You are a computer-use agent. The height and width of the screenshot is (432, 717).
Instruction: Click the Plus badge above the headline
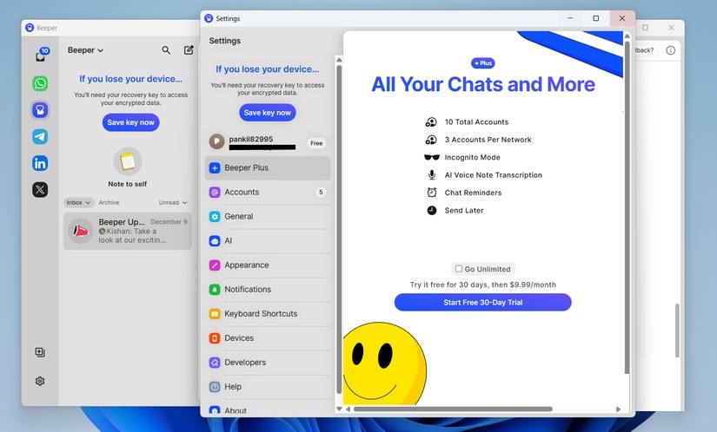[x=483, y=63]
